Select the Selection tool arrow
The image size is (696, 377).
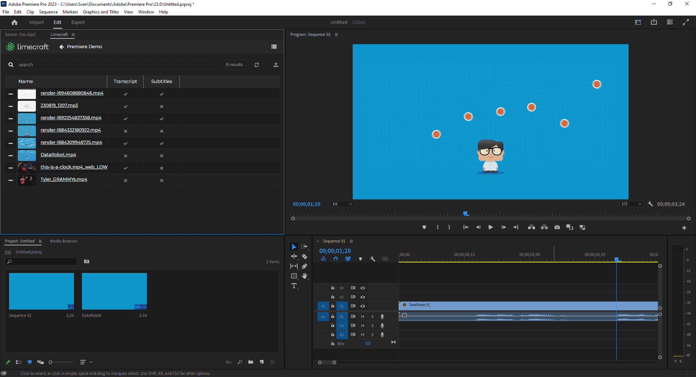pos(294,247)
